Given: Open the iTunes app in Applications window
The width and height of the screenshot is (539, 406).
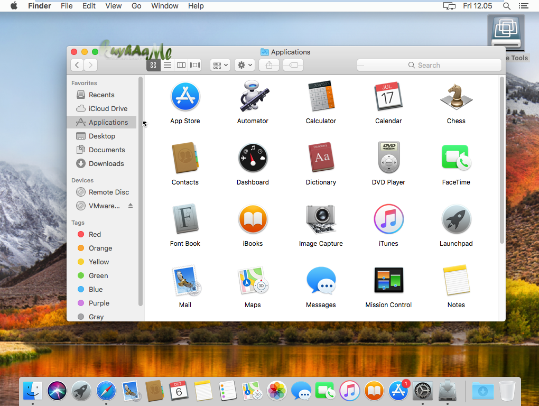Looking at the screenshot, I should pos(388,219).
